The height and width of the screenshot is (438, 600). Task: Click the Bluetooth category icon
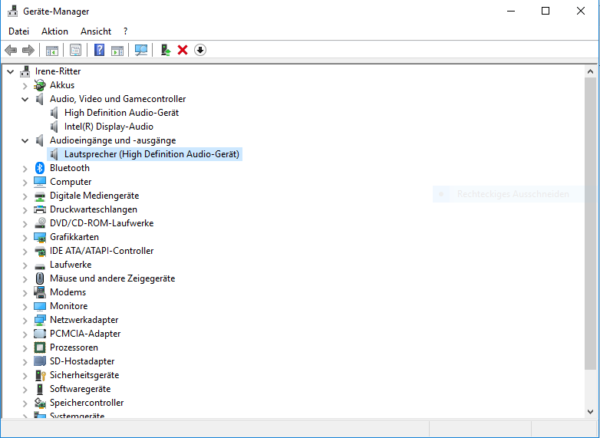pos(40,168)
